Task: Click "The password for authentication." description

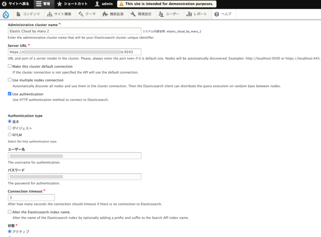Action: point(34,183)
